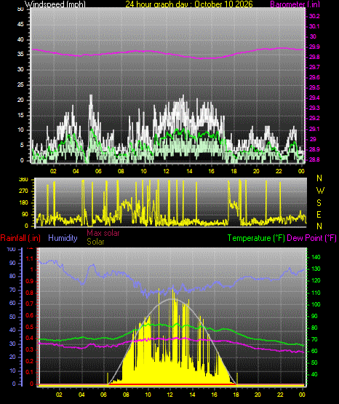Click the 0.7 rainfall scale value

coord(30,304)
